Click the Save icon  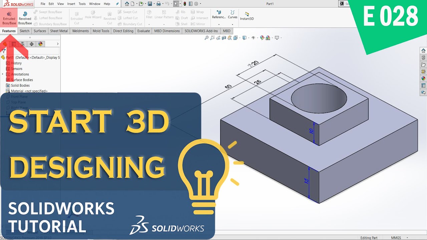coord(150,4)
